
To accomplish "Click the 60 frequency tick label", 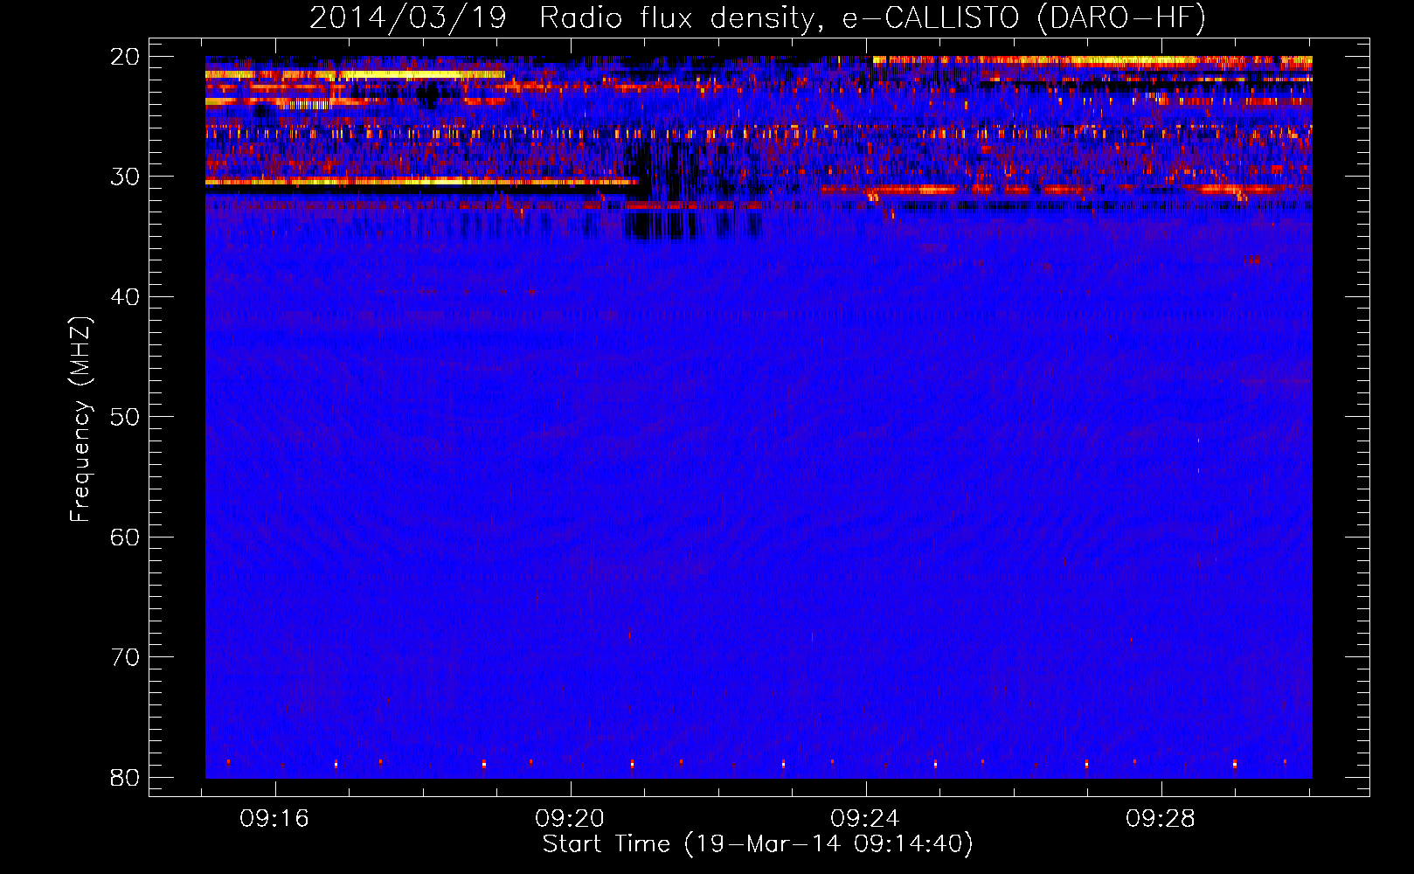I will (x=125, y=538).
